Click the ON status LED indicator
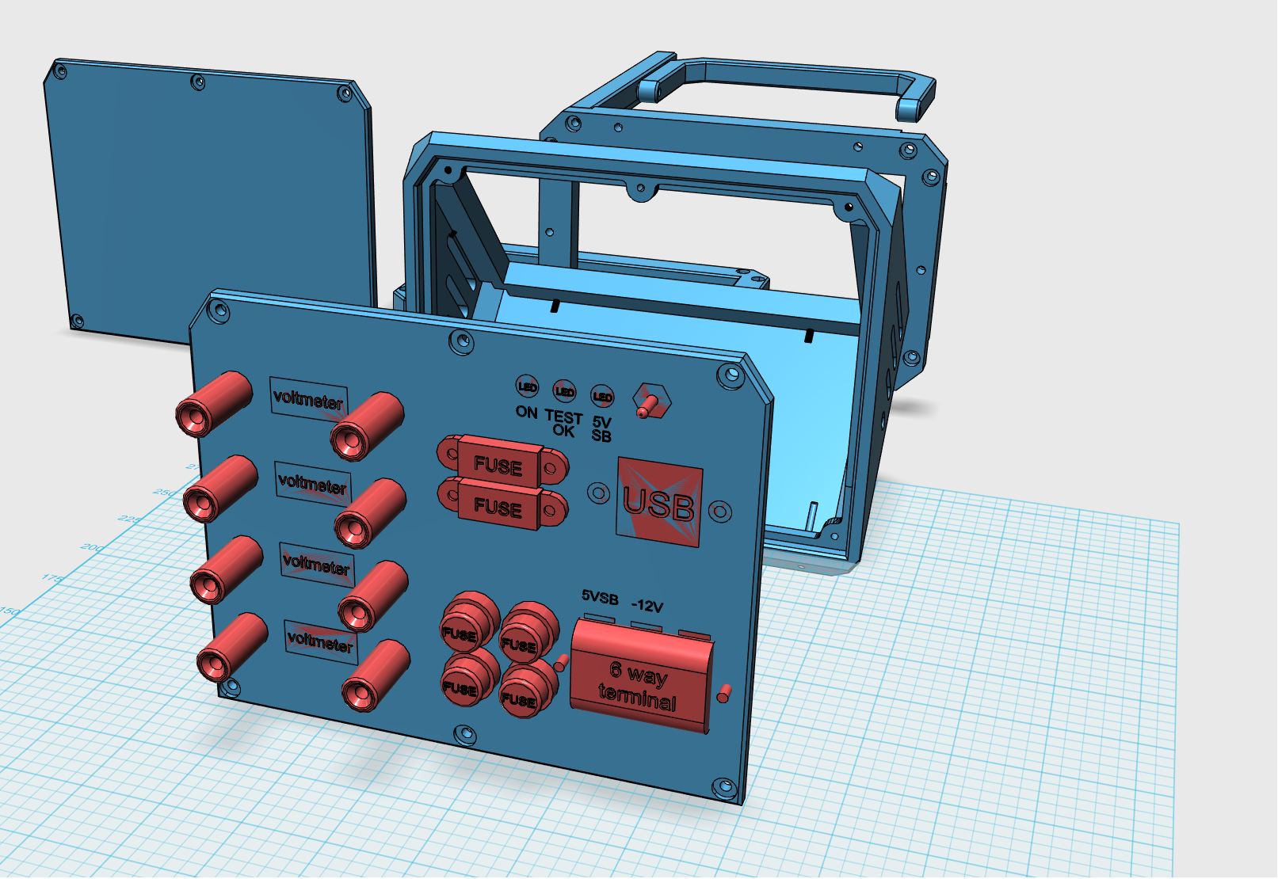 [x=527, y=386]
